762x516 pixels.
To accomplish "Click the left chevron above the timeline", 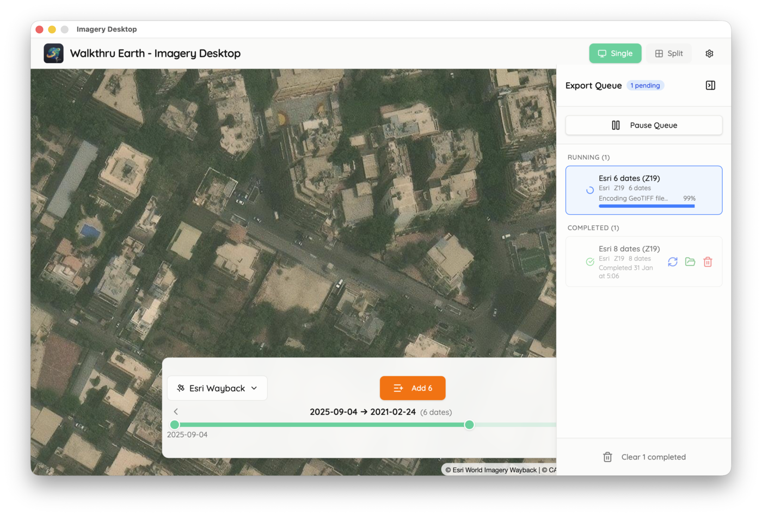I will [176, 412].
